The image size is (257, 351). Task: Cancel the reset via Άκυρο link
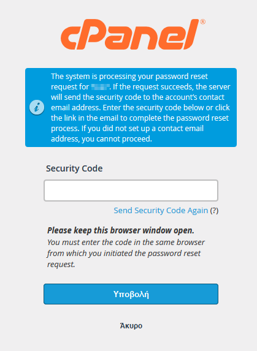131,326
